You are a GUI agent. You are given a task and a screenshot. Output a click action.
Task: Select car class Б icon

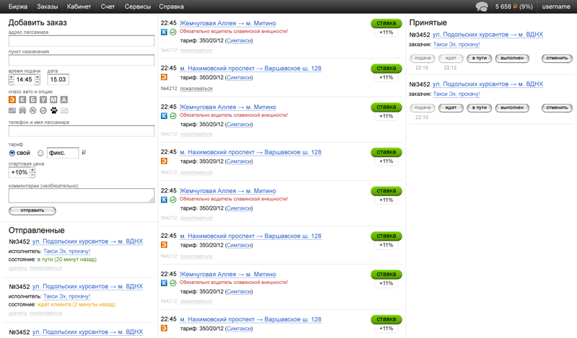[32, 99]
